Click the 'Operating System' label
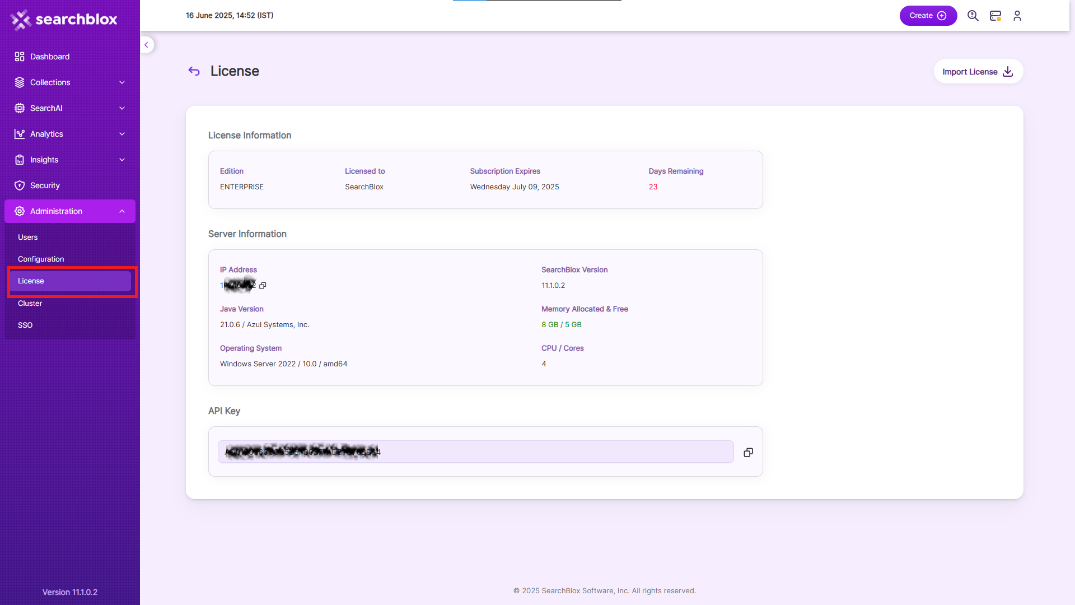Viewport: 1075px width, 605px height. point(251,348)
